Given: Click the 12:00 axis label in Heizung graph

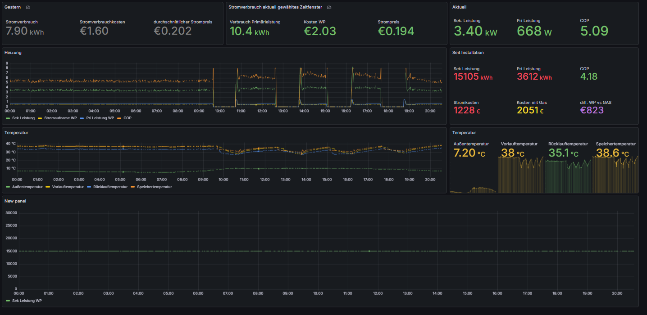Looking at the screenshot, I should click(x=261, y=111).
